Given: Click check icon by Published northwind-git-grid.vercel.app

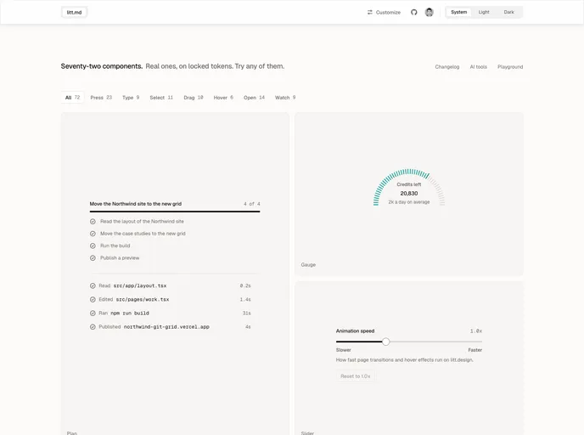Looking at the screenshot, I should click(x=93, y=327).
